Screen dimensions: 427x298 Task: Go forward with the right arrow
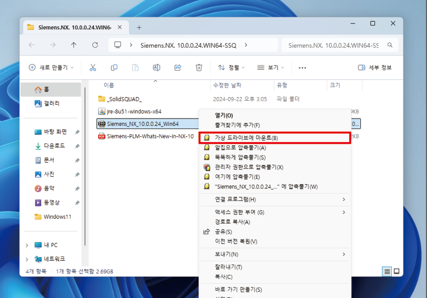[x=52, y=45]
